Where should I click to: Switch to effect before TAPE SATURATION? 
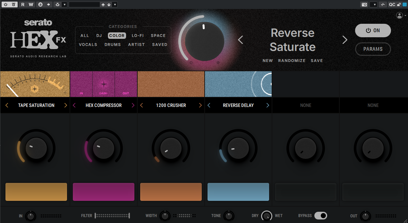pyautogui.click(x=7, y=105)
